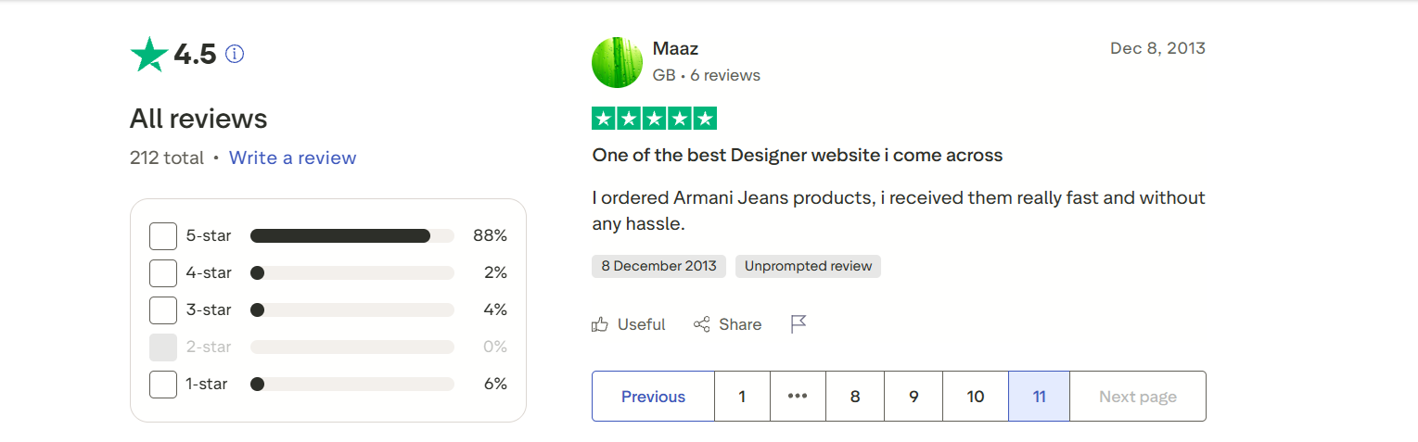The height and width of the screenshot is (442, 1418).
Task: Click the five-star rating image on review
Action: point(654,119)
